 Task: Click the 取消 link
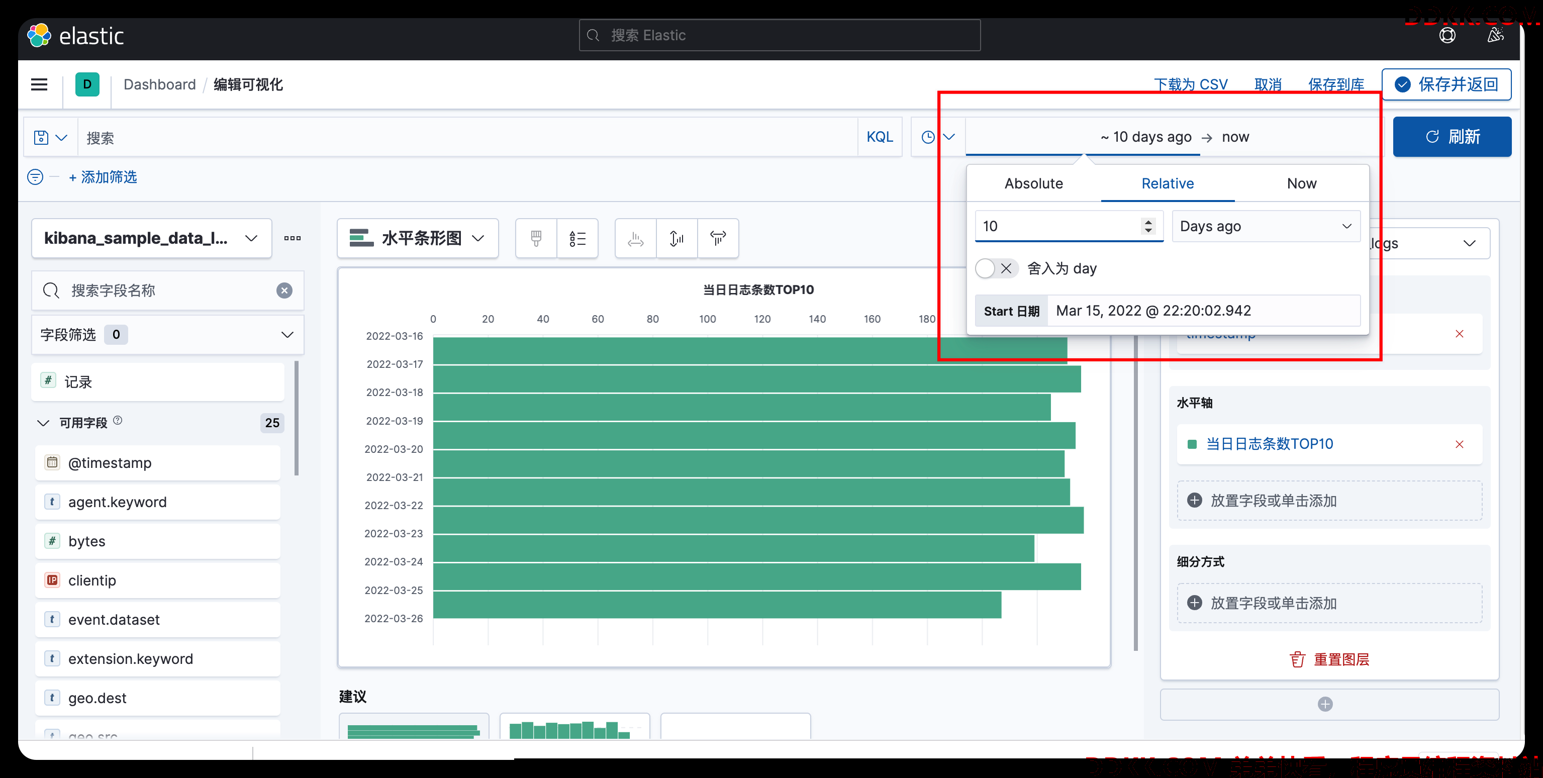coord(1268,84)
